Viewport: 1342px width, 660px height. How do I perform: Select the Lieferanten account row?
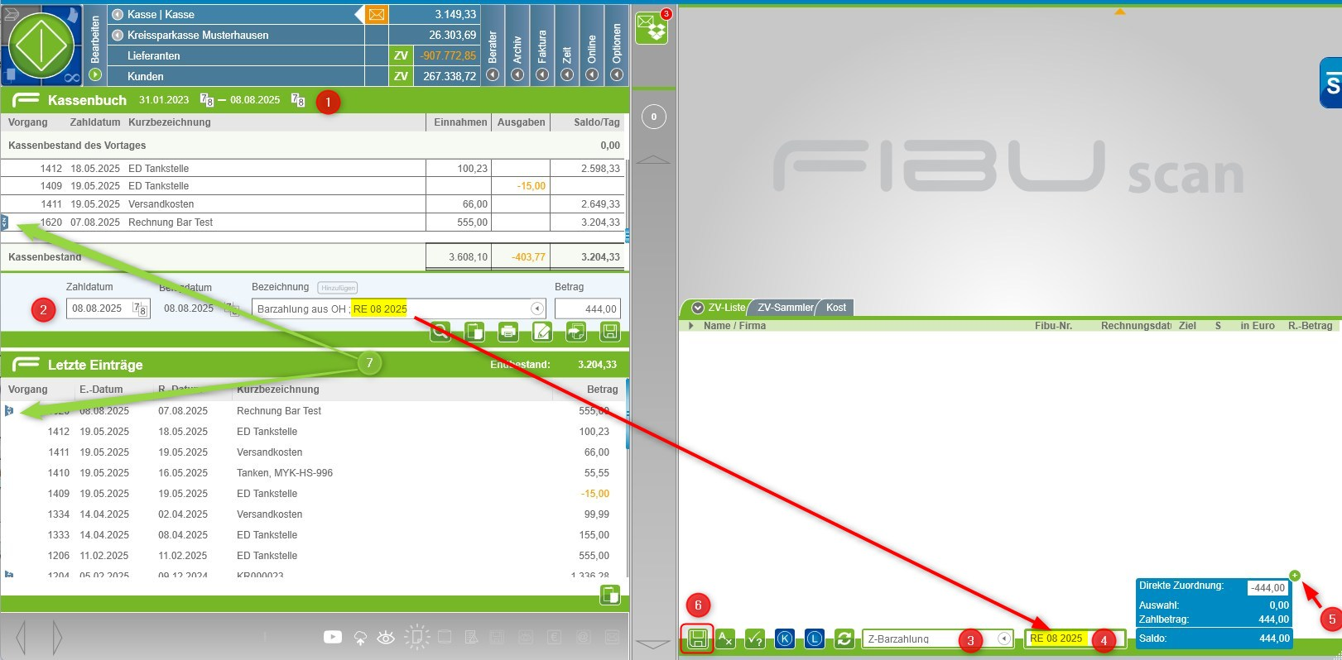point(293,55)
